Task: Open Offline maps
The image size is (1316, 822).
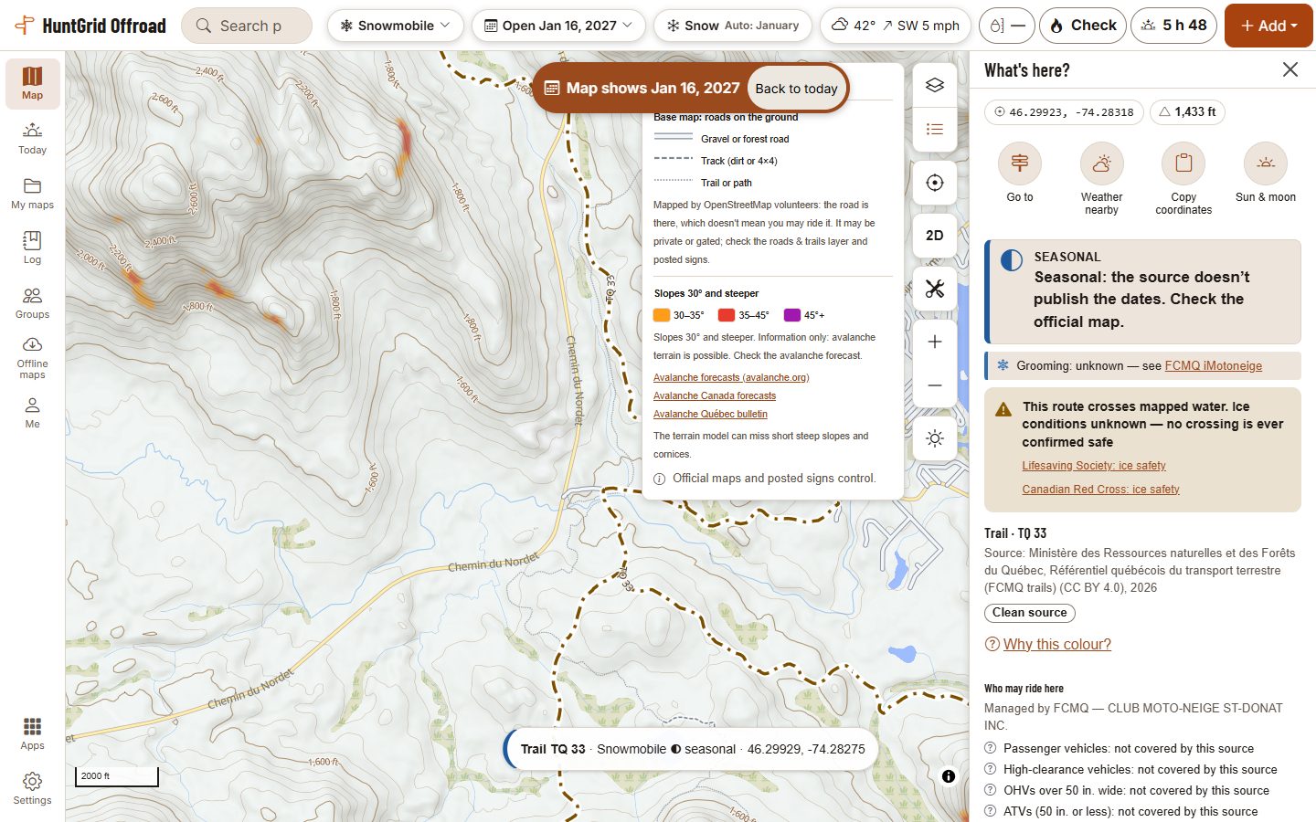Action: 32,357
